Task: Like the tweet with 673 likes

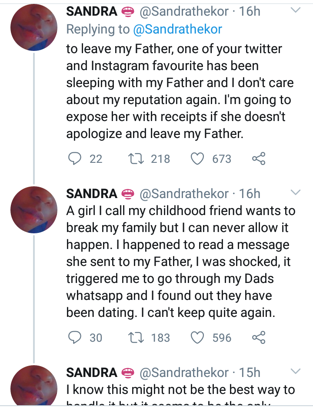Action: click(198, 159)
